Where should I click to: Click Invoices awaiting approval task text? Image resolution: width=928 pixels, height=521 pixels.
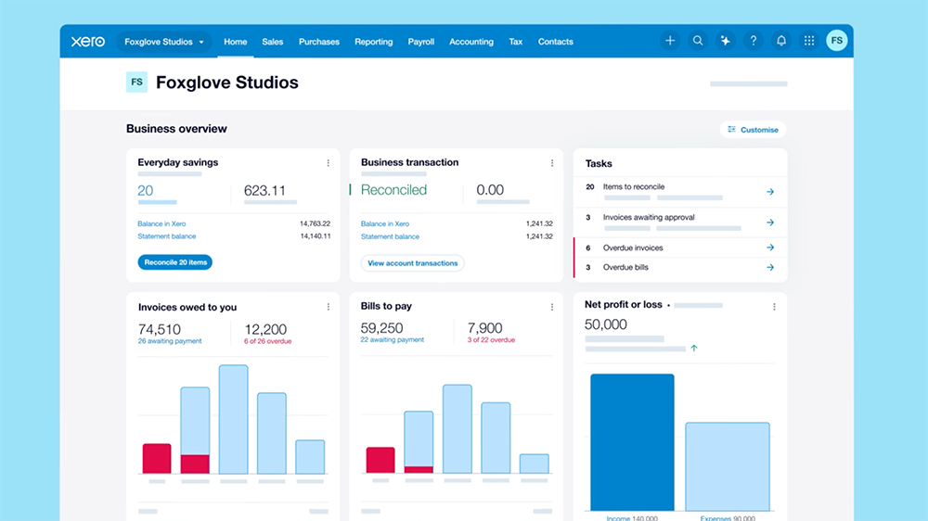tap(649, 217)
